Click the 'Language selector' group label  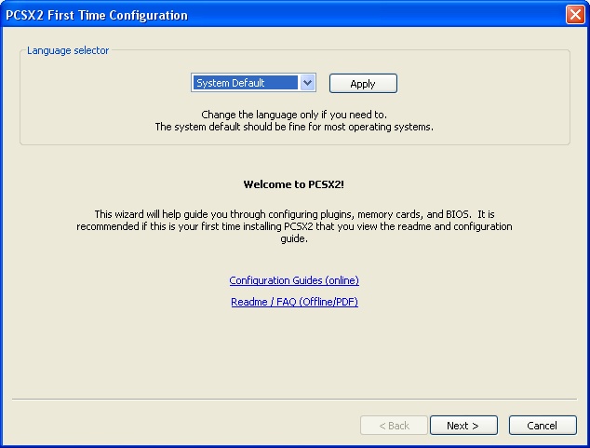68,50
